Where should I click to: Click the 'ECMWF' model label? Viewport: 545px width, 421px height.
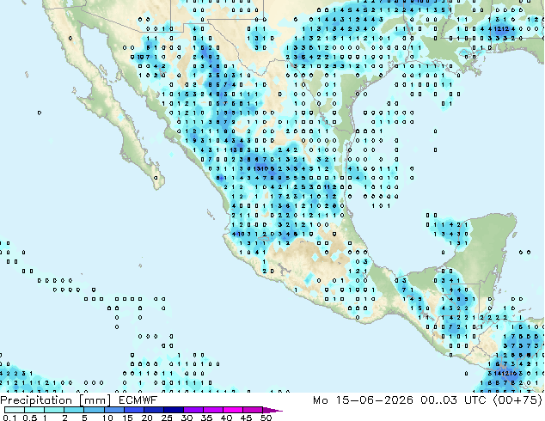138,400
